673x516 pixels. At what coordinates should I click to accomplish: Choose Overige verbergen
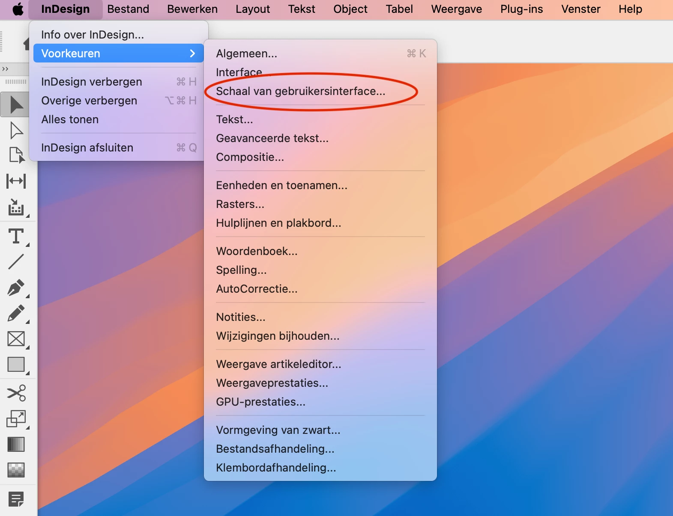click(119, 101)
